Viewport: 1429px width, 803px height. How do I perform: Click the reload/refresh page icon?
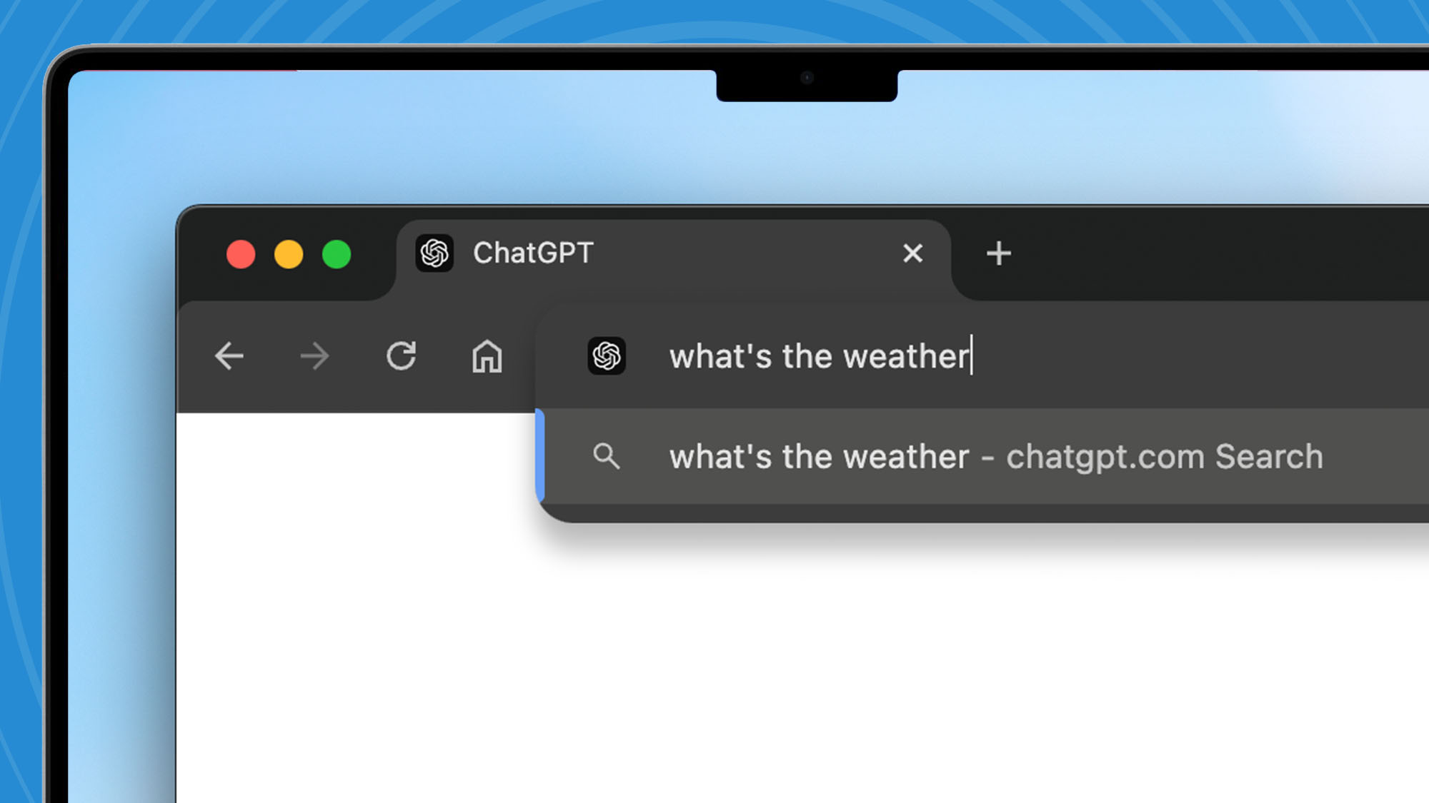(399, 355)
